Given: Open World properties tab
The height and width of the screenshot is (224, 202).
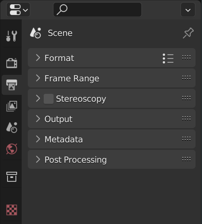Looking at the screenshot, I should [12, 149].
